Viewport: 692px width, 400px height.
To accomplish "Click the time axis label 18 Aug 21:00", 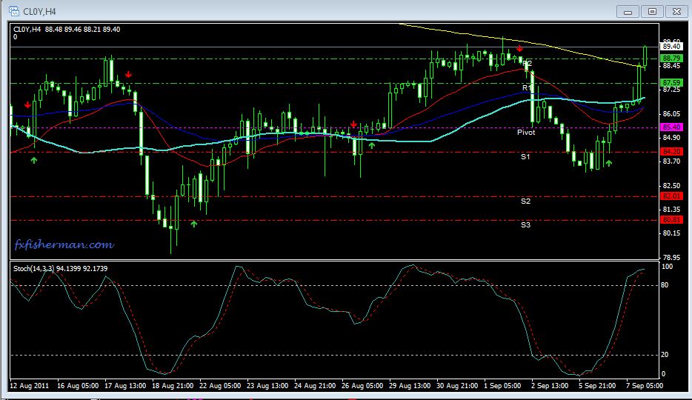I will point(173,386).
